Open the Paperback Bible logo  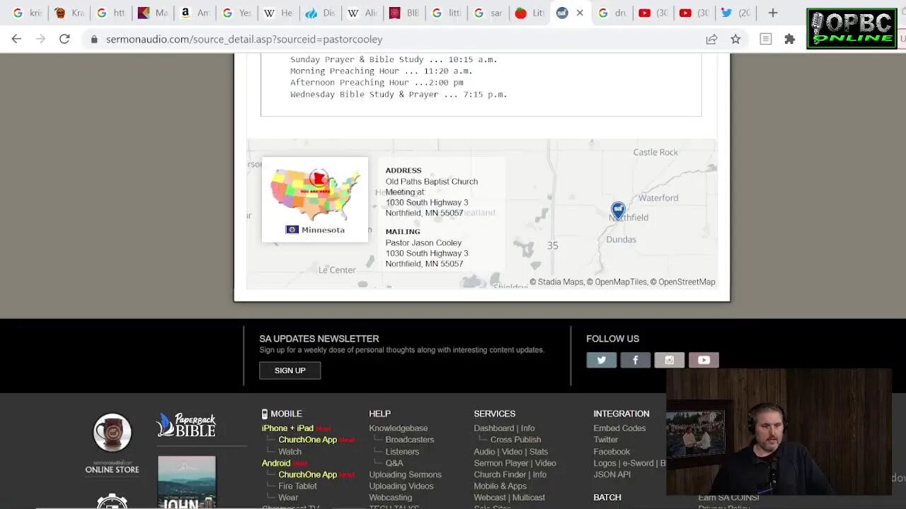(x=186, y=425)
